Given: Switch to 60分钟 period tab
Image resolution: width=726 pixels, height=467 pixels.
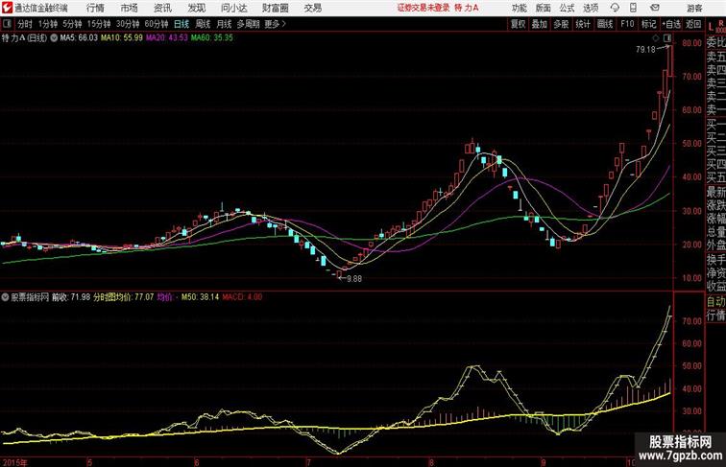Looking at the screenshot, I should (x=157, y=24).
